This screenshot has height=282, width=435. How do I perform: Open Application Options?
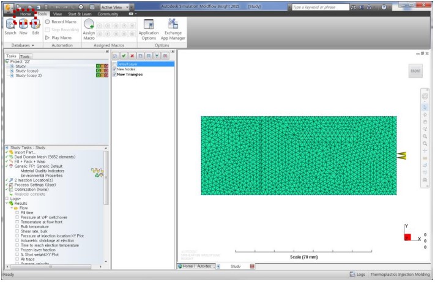[149, 29]
